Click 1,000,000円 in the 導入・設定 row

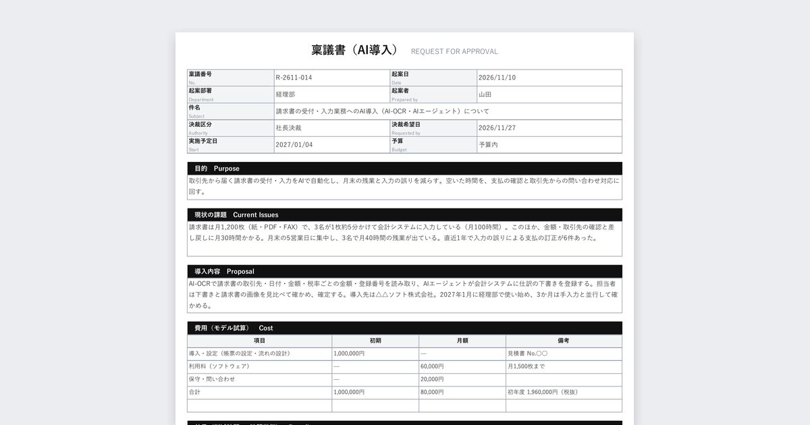tap(349, 353)
